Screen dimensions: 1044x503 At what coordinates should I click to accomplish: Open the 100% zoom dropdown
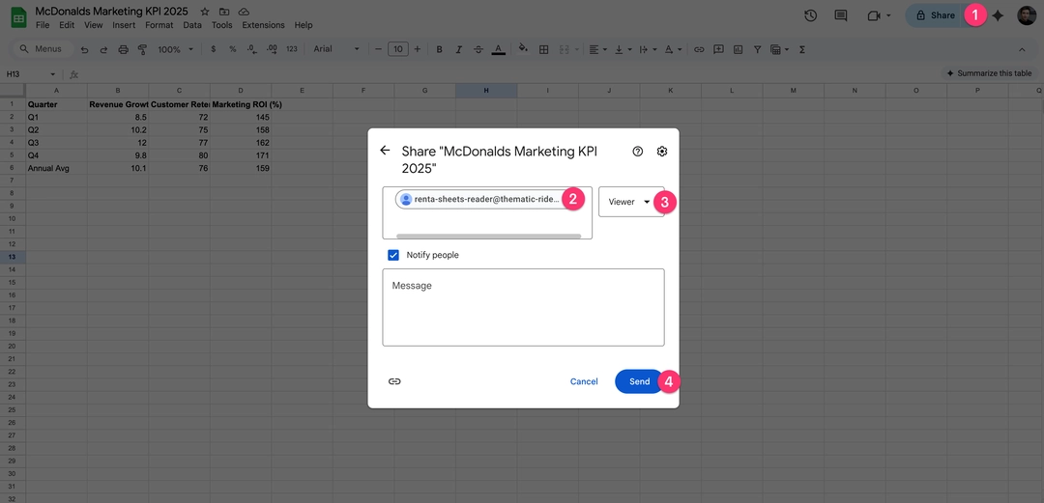coord(175,49)
